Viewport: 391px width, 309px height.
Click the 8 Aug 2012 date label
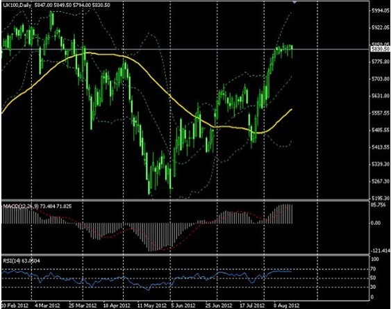286,306
